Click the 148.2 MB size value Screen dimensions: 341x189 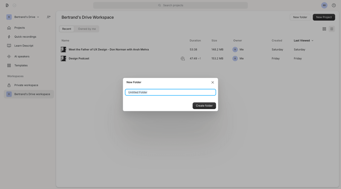217,49
